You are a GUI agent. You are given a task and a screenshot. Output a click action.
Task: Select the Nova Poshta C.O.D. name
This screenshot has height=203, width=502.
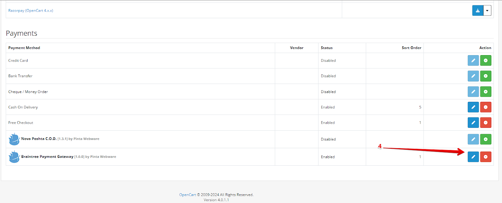(x=39, y=139)
